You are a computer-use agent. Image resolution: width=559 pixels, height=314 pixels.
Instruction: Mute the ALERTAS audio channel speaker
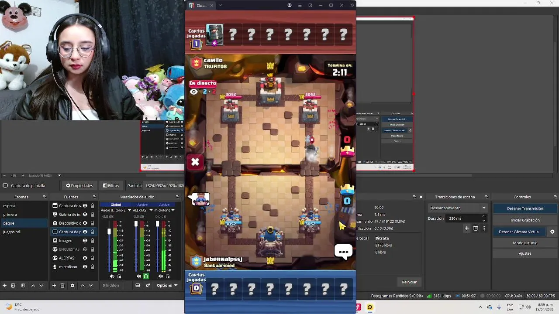139,276
